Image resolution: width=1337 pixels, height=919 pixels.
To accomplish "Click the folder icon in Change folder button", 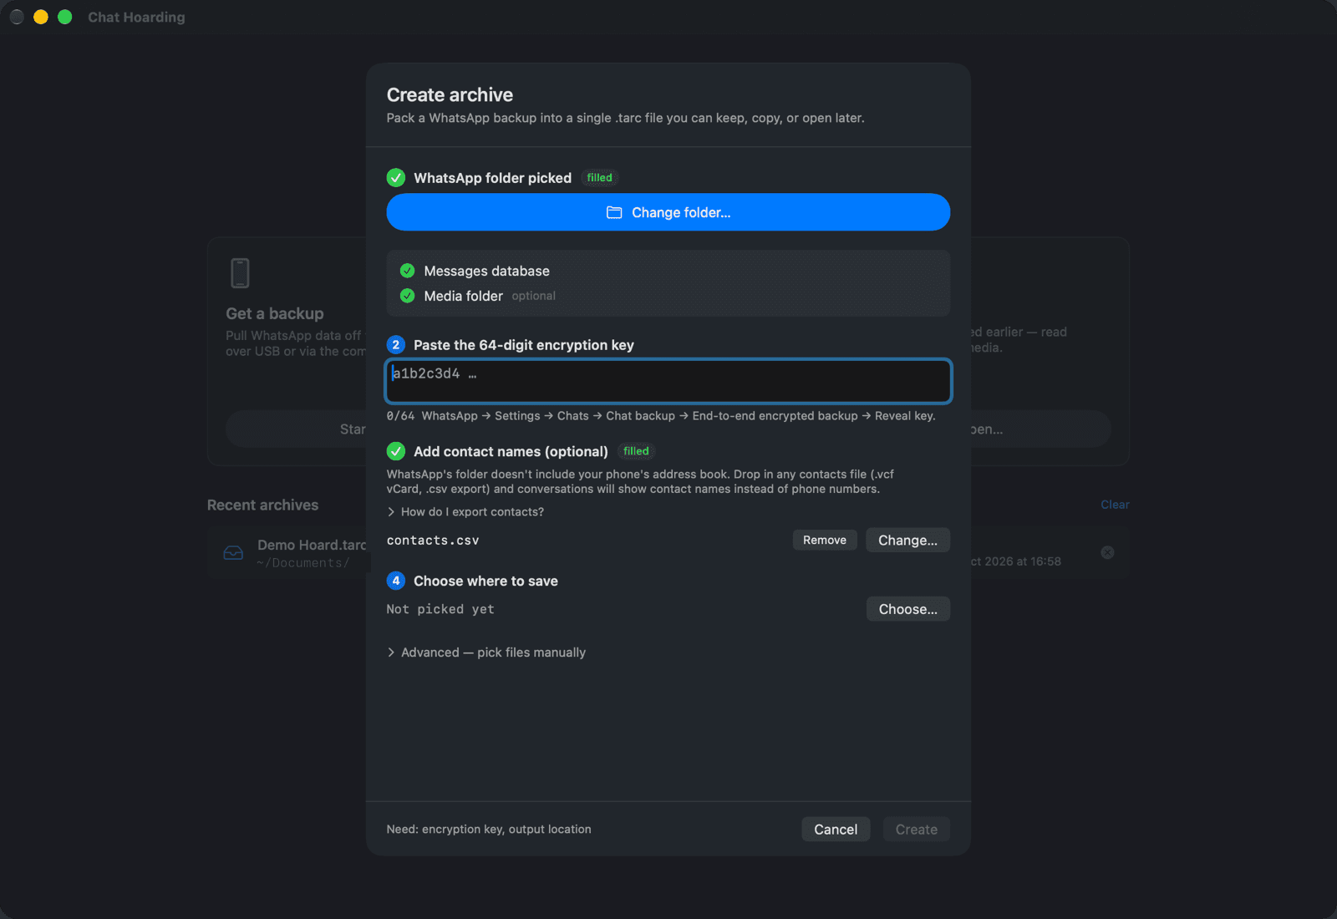I will pyautogui.click(x=614, y=212).
